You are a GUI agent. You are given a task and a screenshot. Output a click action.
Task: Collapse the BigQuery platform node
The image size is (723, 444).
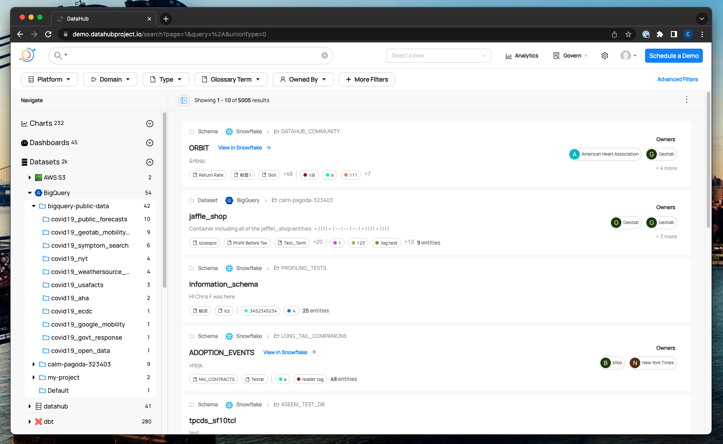click(30, 193)
